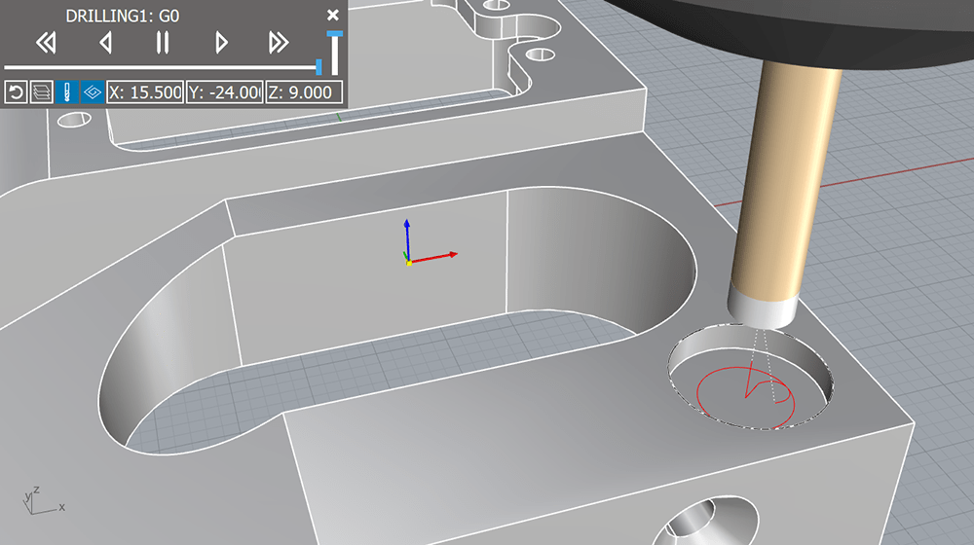
Task: Select the Z: 9.000 coordinate field
Action: click(304, 92)
